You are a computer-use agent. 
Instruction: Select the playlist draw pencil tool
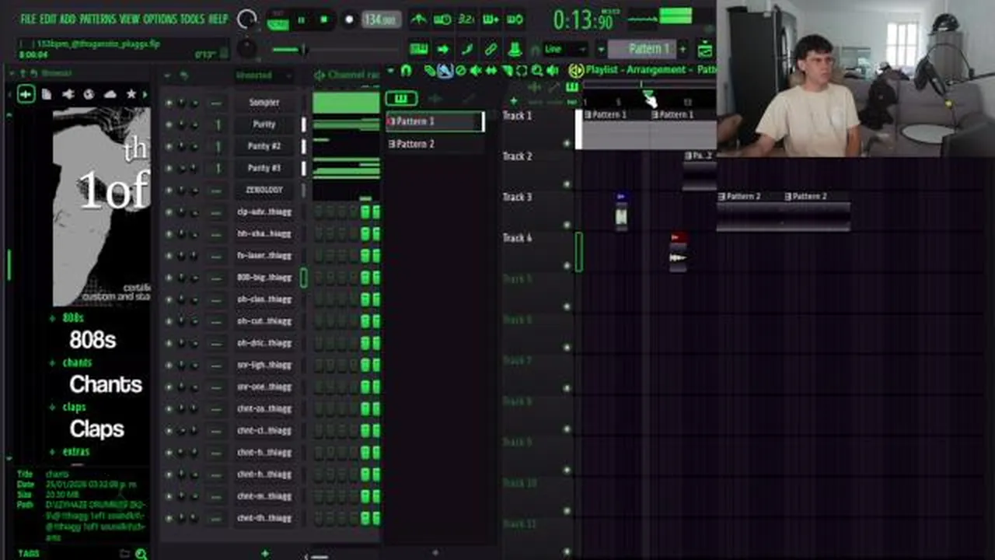click(x=429, y=71)
